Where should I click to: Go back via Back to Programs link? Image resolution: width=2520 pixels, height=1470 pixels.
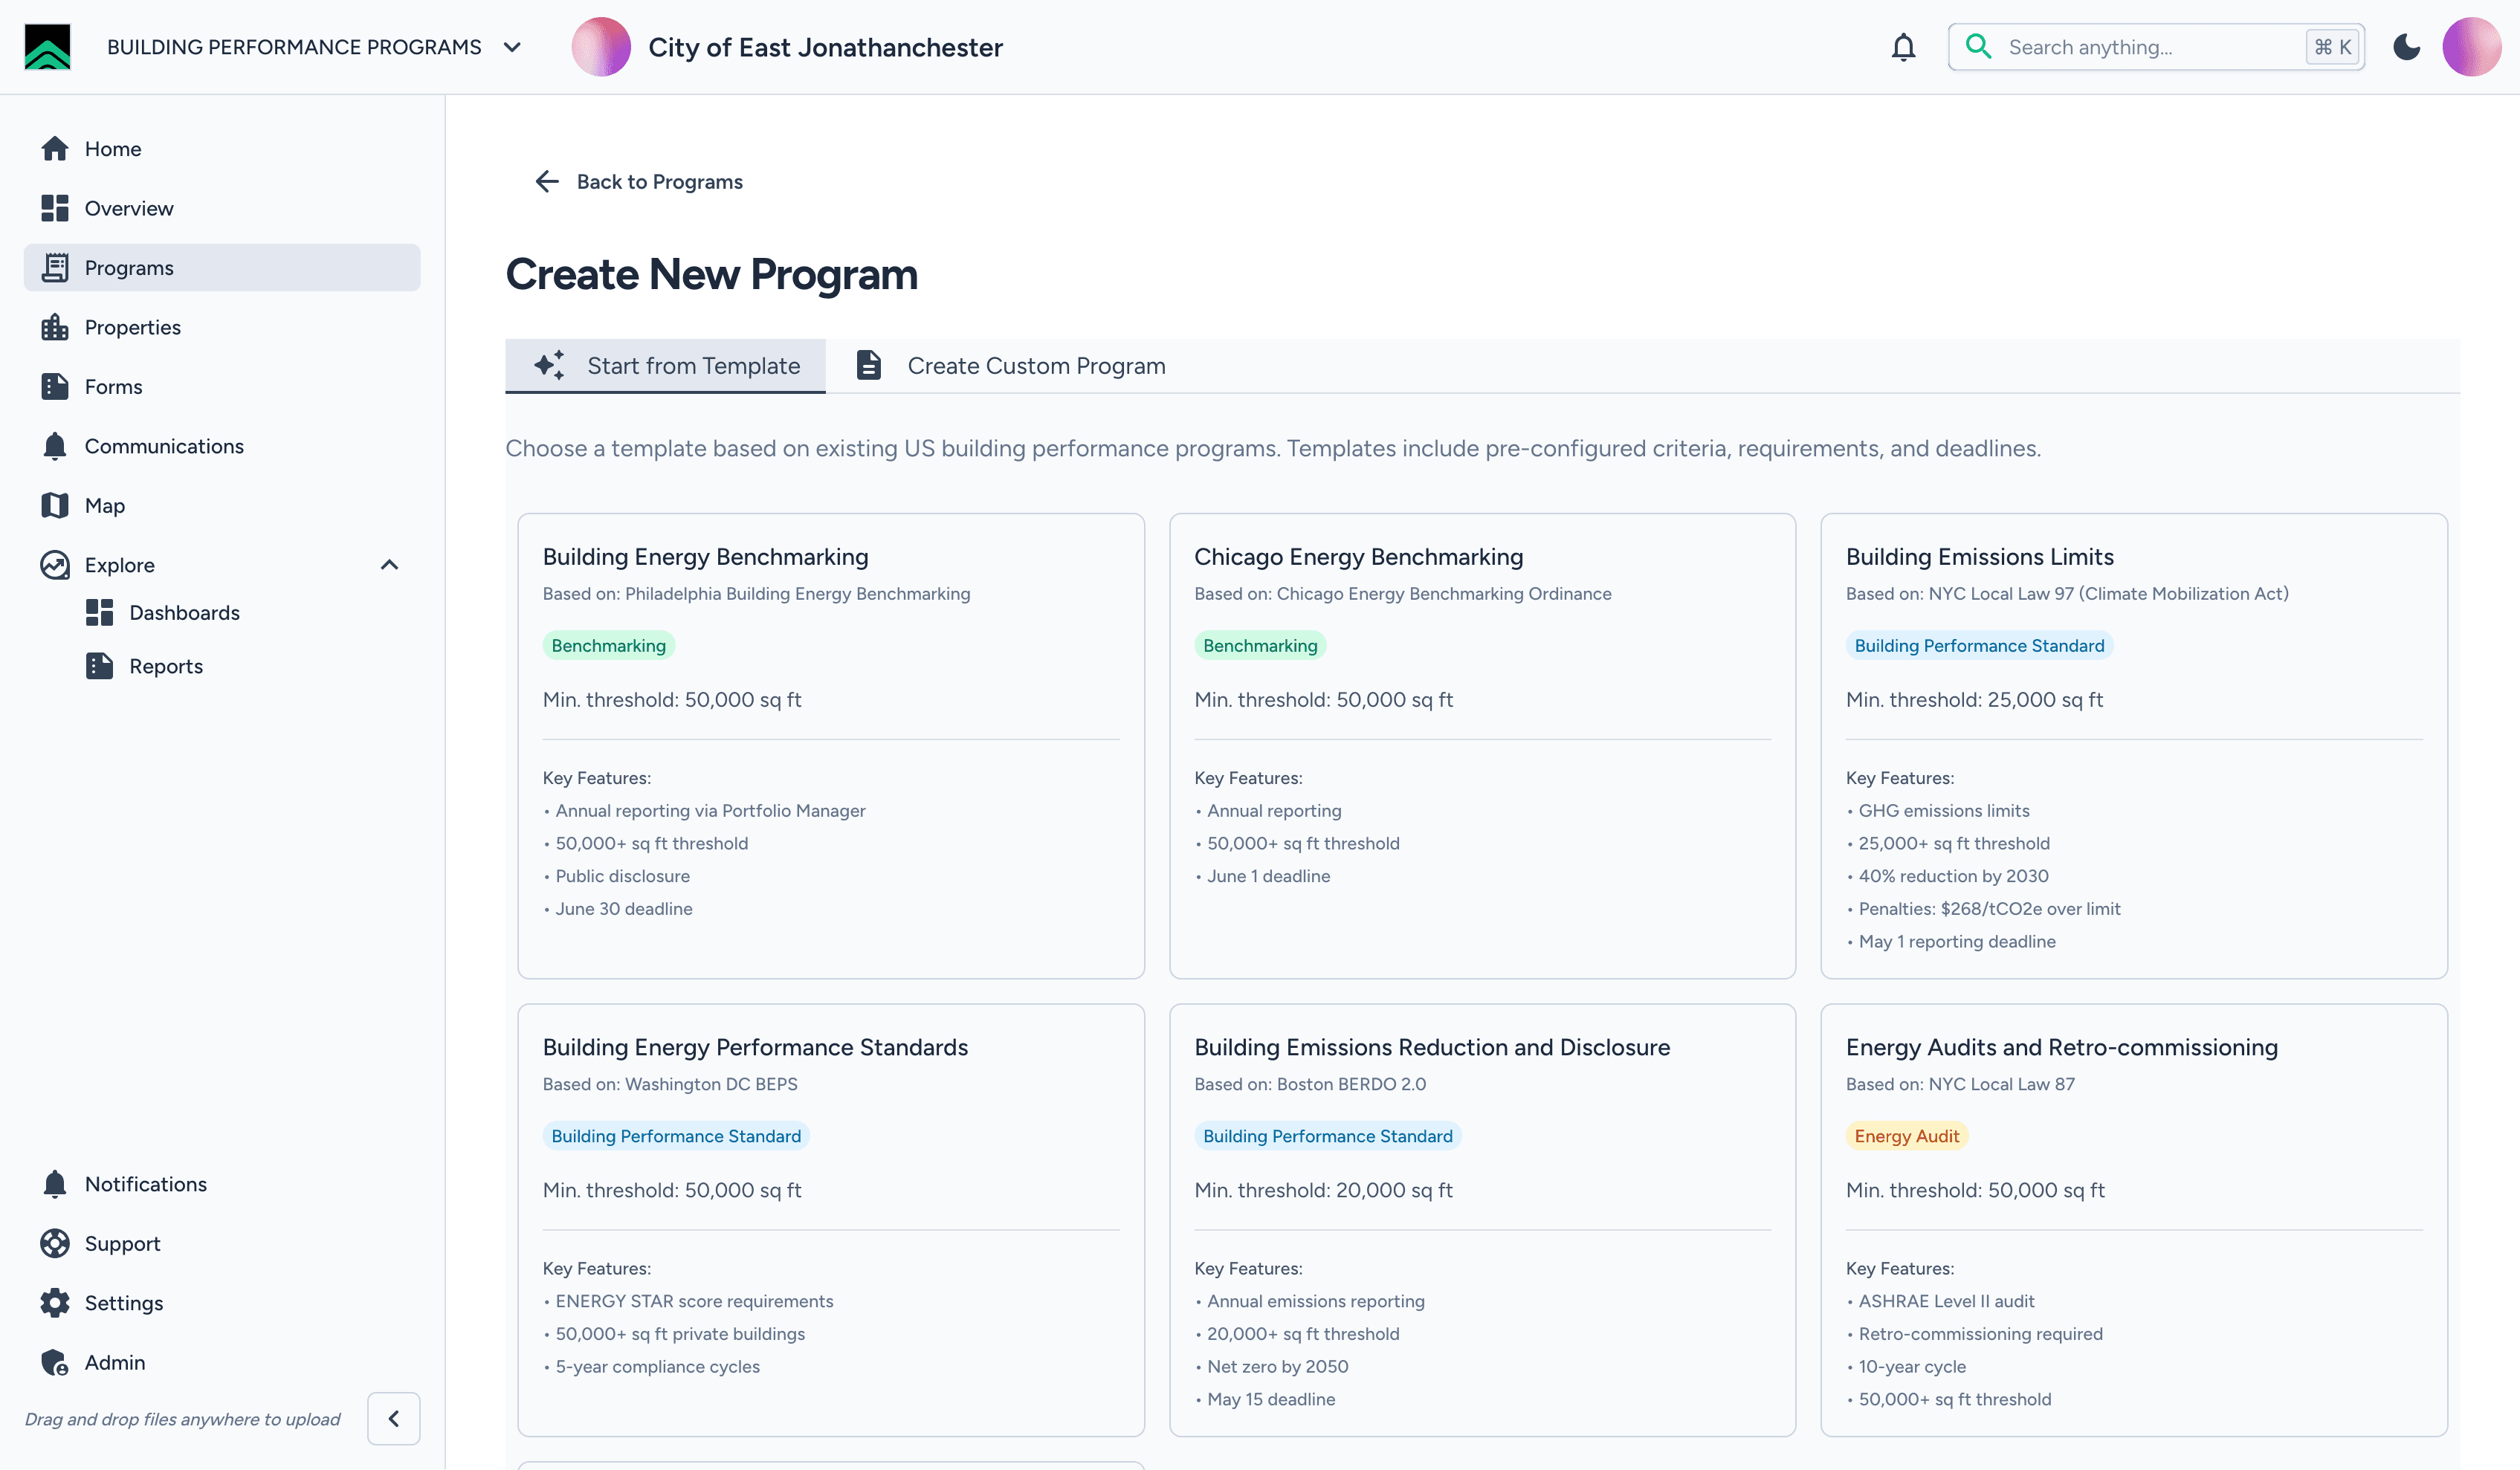639,182
